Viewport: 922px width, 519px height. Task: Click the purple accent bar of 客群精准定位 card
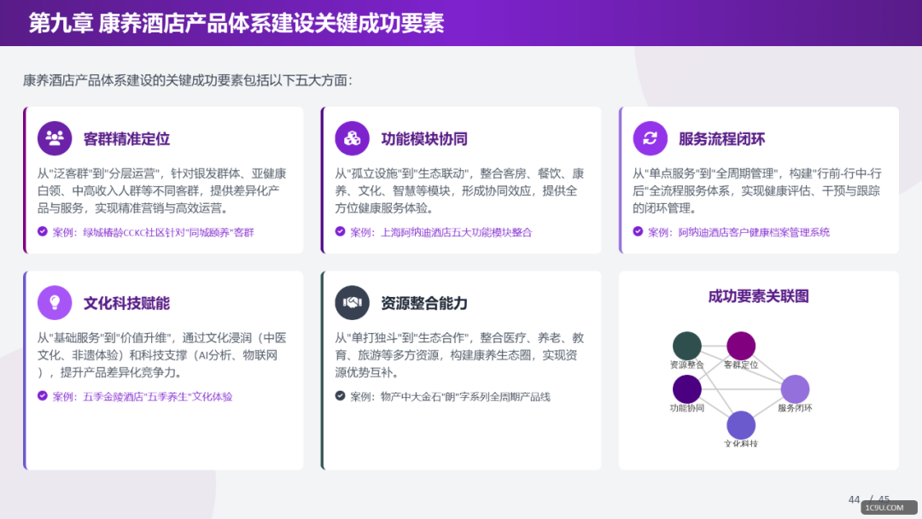pos(24,179)
